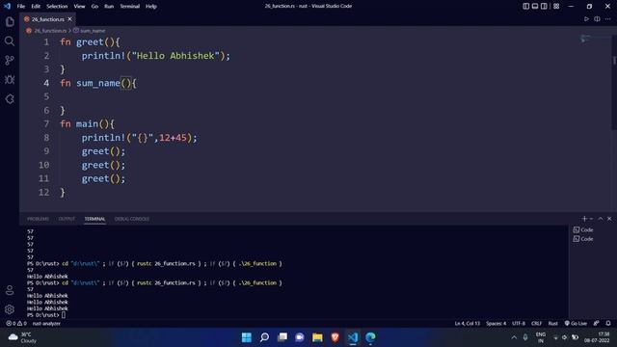Run the Rust file with play icon
The image size is (617, 347).
coord(586,19)
